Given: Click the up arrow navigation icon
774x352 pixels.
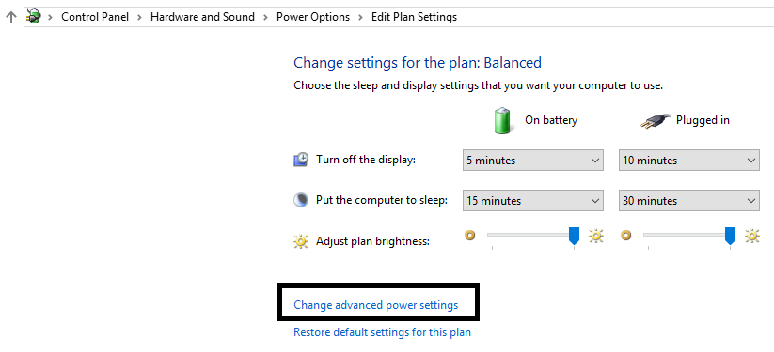Looking at the screenshot, I should (x=10, y=17).
